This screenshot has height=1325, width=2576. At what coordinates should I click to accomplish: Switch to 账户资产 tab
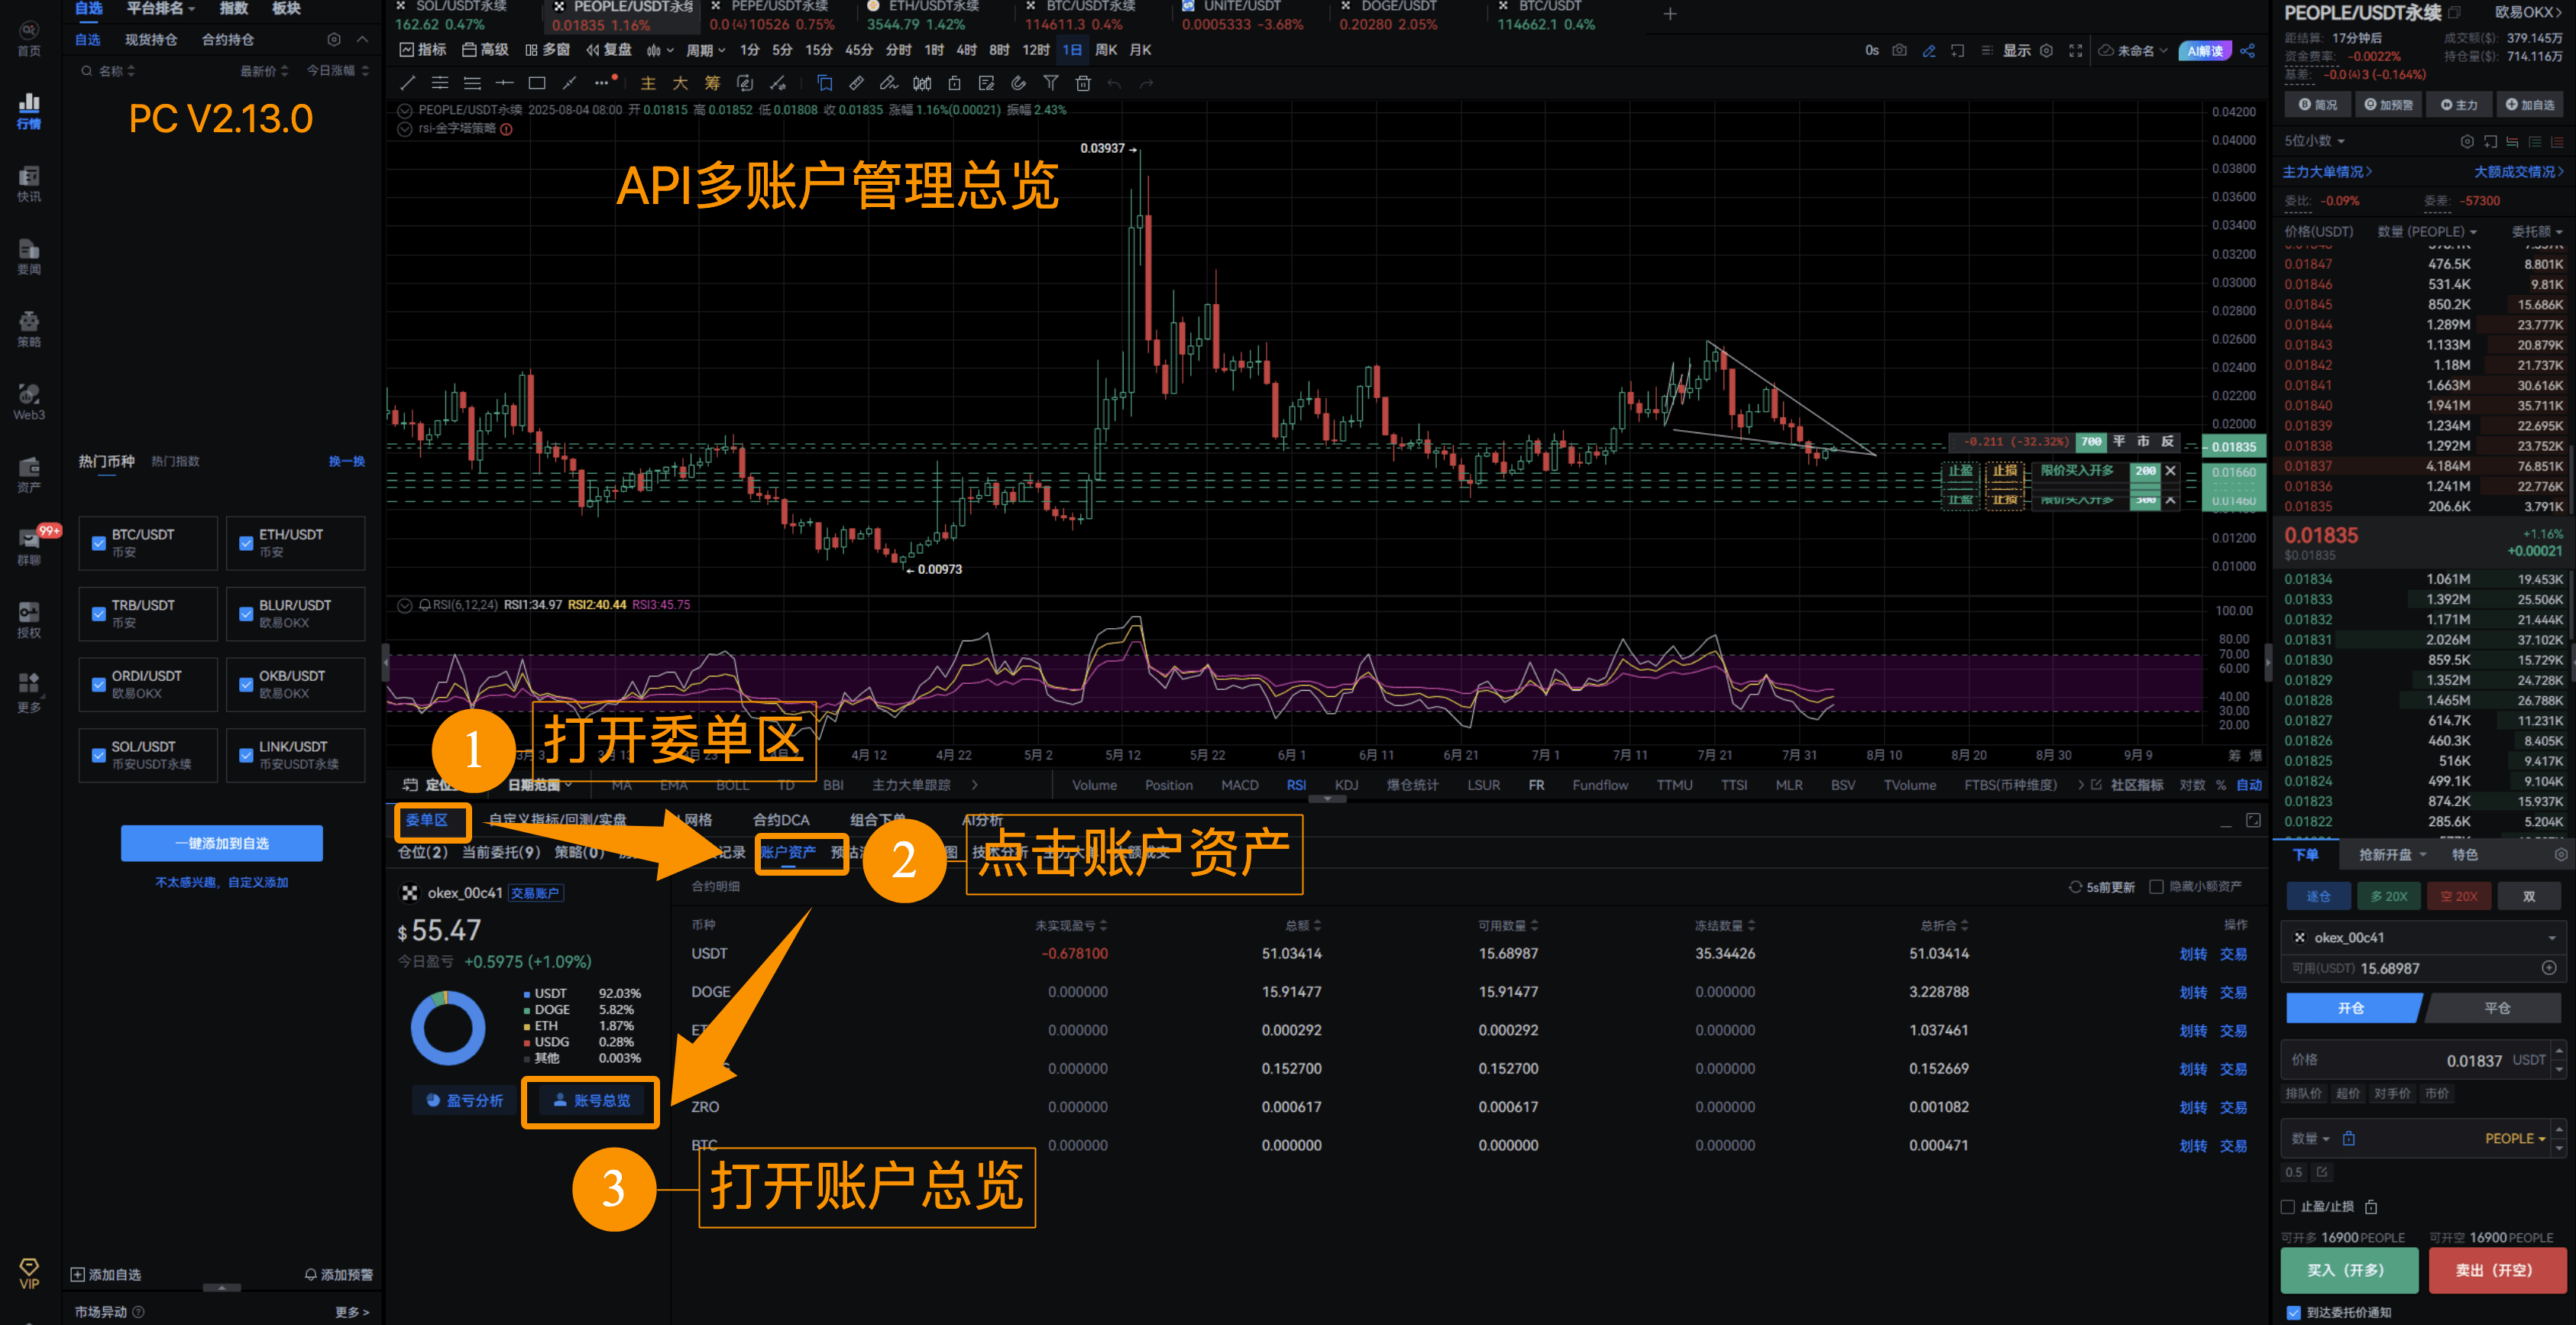click(x=788, y=852)
